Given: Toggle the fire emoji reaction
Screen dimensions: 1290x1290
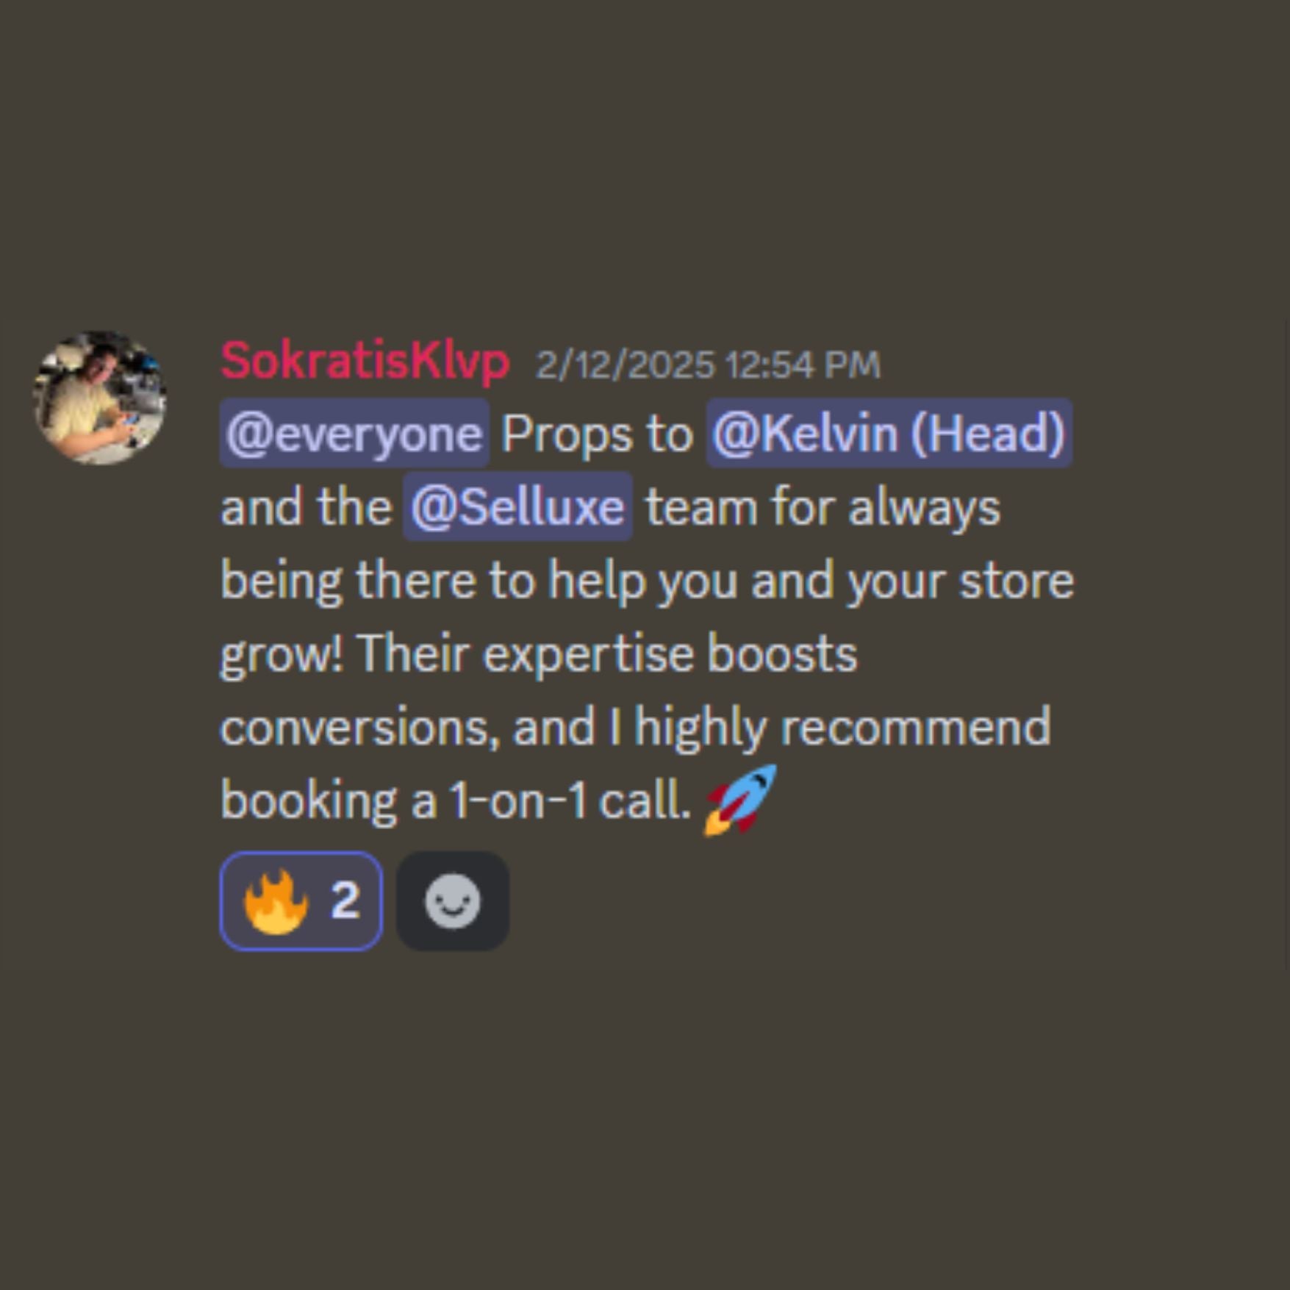Looking at the screenshot, I should [x=301, y=900].
